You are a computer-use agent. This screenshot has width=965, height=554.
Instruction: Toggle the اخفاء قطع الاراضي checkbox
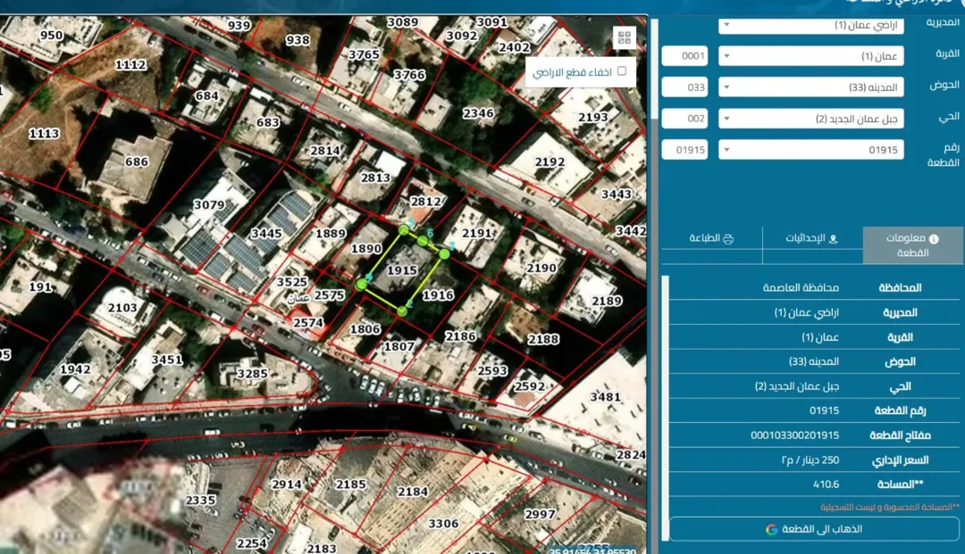pos(622,71)
